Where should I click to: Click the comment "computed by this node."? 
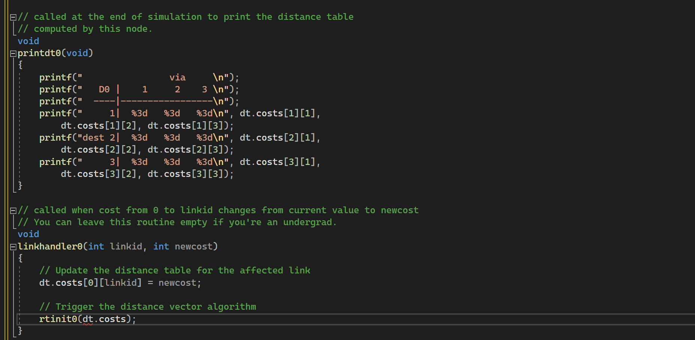[85, 29]
